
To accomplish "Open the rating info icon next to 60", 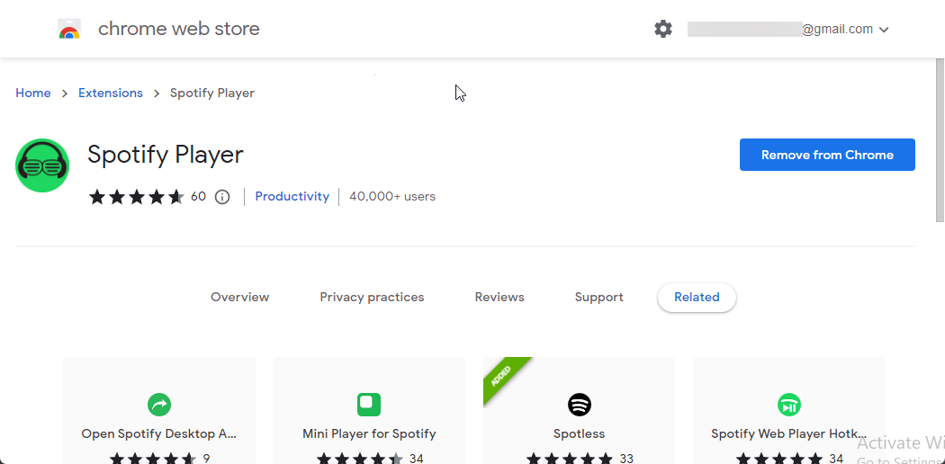I will click(222, 197).
